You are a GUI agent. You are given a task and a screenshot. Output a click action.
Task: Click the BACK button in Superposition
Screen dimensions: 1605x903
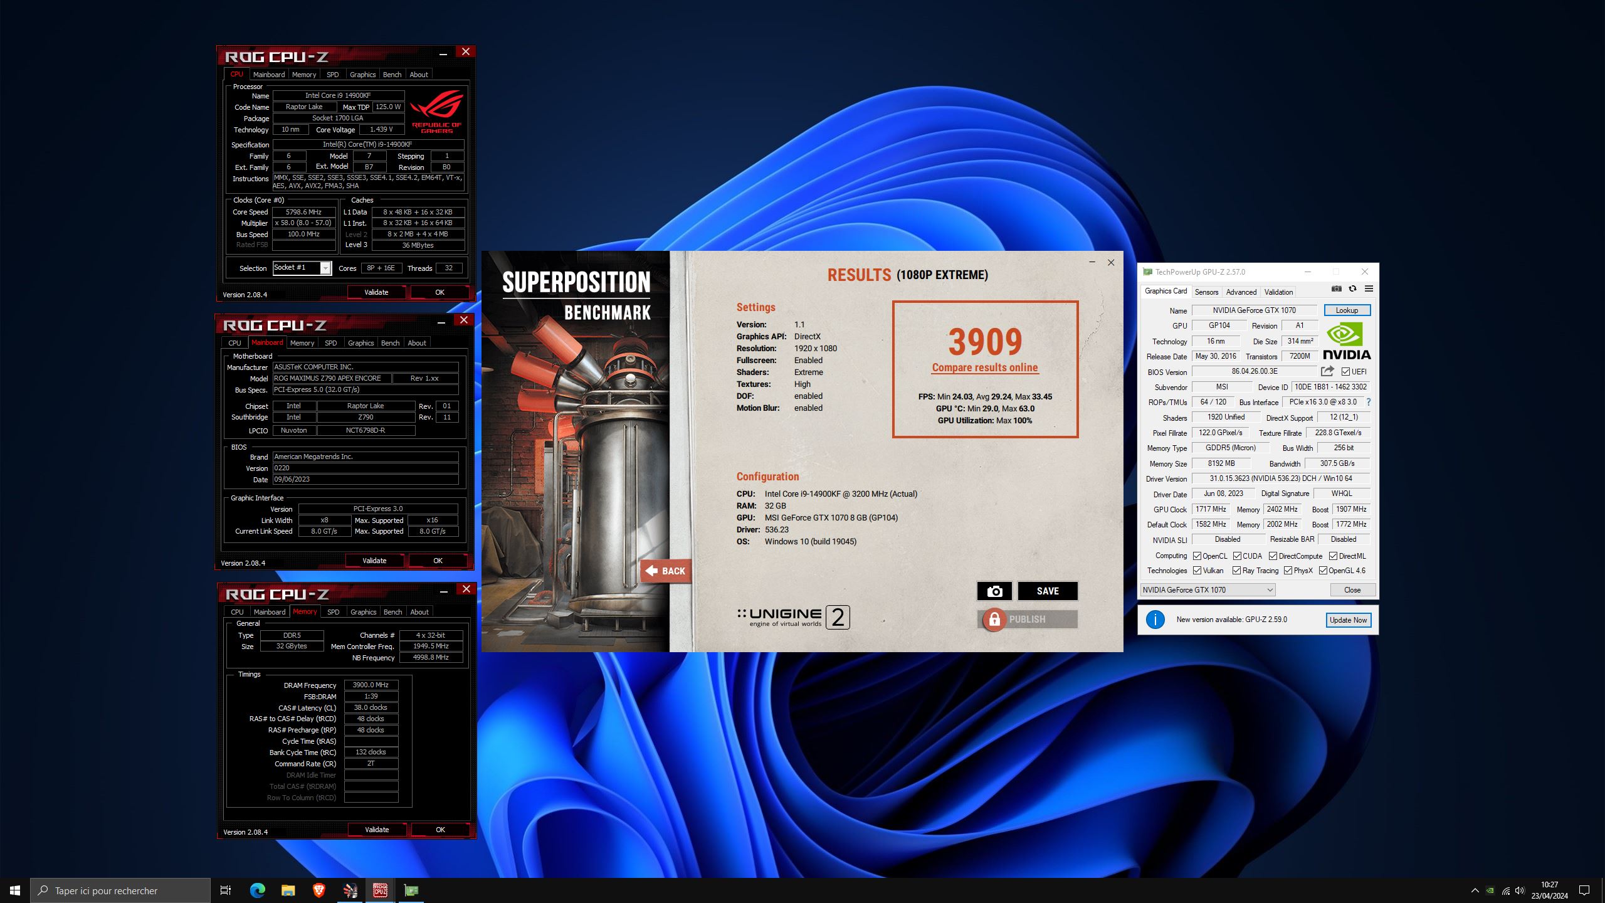[666, 571]
